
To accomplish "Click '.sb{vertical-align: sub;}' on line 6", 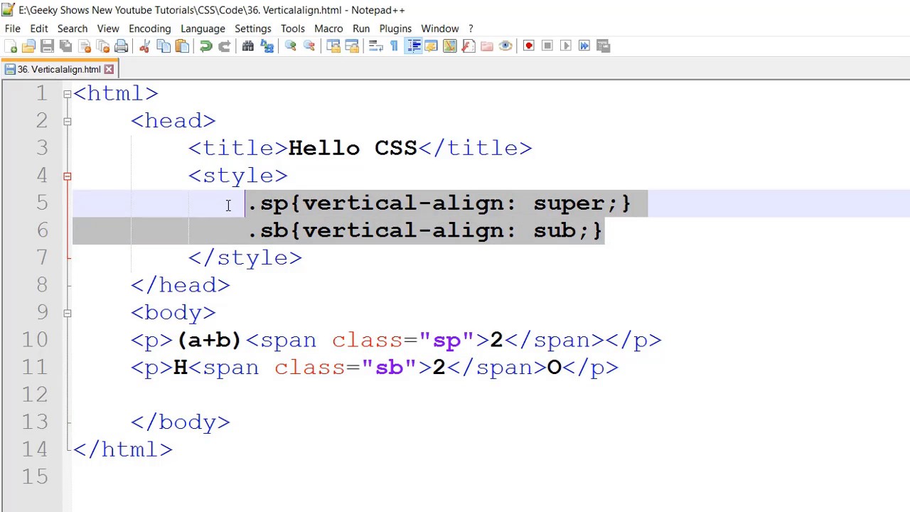I will pyautogui.click(x=424, y=230).
